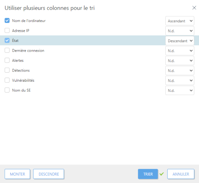Select the Détections label
This screenshot has width=199, height=183.
(21, 70)
